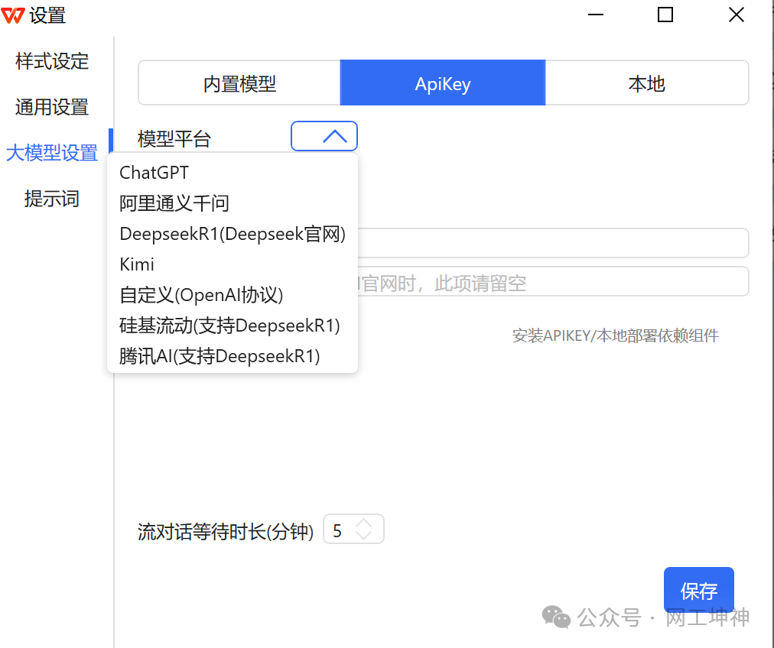This screenshot has height=648, width=774.
Task: Click the 保存 button
Action: click(698, 590)
